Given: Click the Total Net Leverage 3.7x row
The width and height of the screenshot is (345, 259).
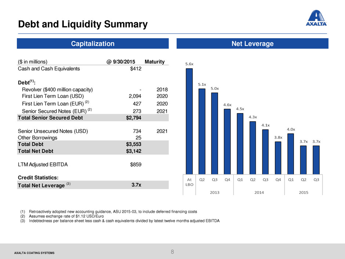Looking at the screenshot, I should tap(92, 185).
